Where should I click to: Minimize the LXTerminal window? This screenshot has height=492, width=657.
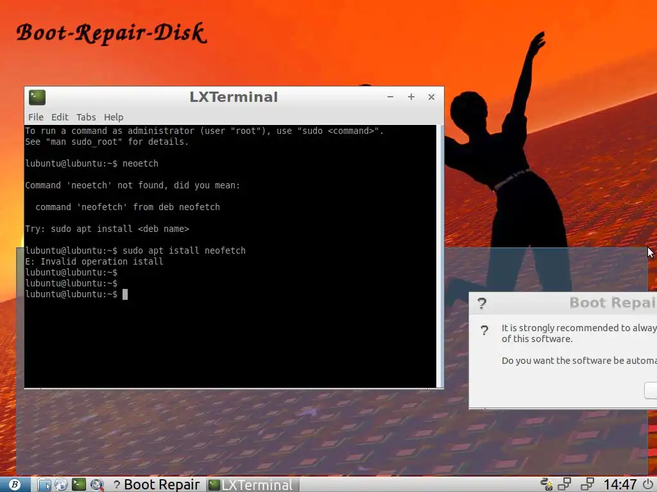390,97
